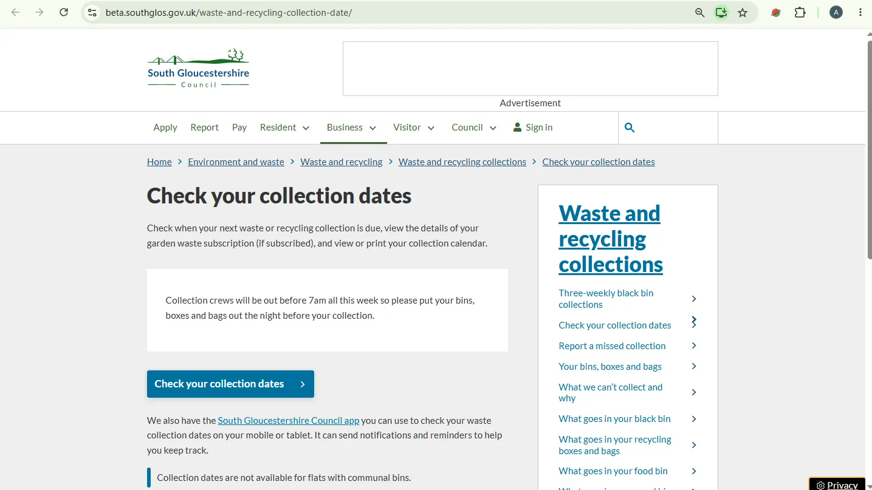The image size is (872, 490).
Task: Bookmark this page with the star icon
Action: pyautogui.click(x=743, y=12)
